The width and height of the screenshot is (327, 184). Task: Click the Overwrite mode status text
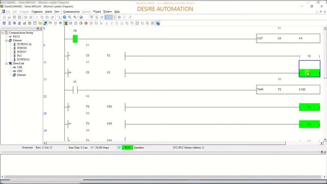pos(27,148)
